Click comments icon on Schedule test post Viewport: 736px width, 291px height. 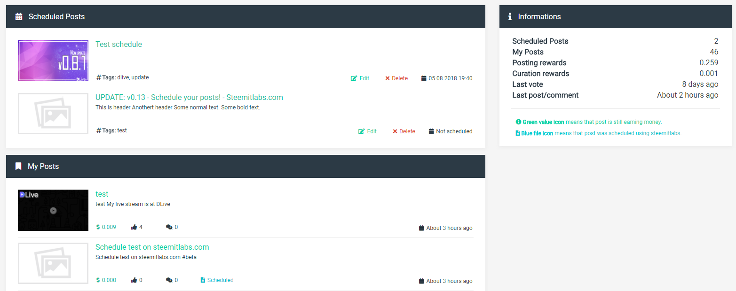point(169,280)
